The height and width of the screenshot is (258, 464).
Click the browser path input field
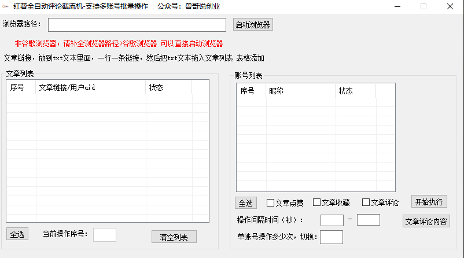(x=137, y=25)
